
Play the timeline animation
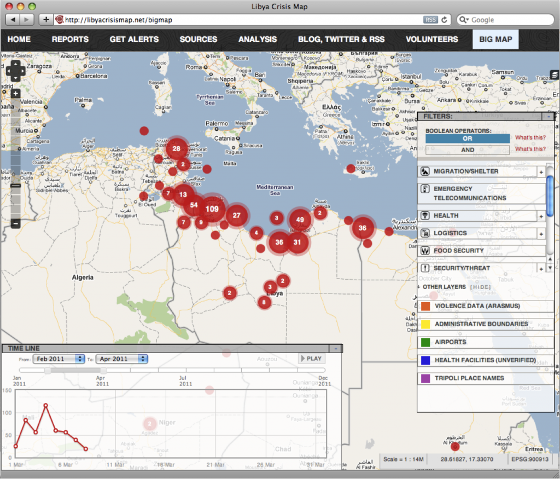(x=312, y=359)
